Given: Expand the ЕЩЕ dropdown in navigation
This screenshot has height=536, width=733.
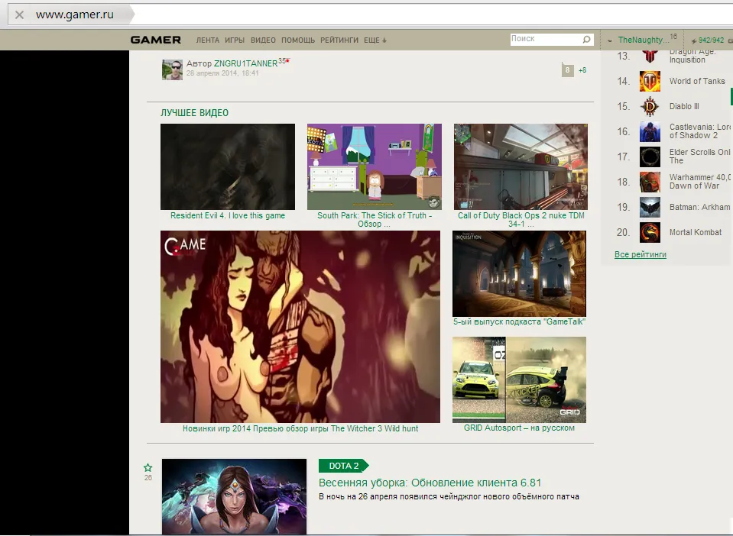Looking at the screenshot, I should pyautogui.click(x=375, y=40).
